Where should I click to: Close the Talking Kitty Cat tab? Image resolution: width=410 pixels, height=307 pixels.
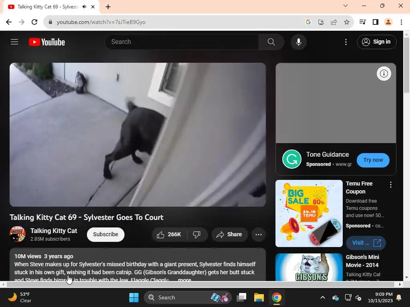tap(93, 7)
